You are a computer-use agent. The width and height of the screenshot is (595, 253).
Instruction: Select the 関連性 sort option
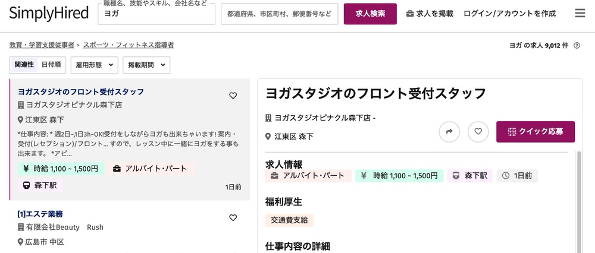pyautogui.click(x=24, y=65)
